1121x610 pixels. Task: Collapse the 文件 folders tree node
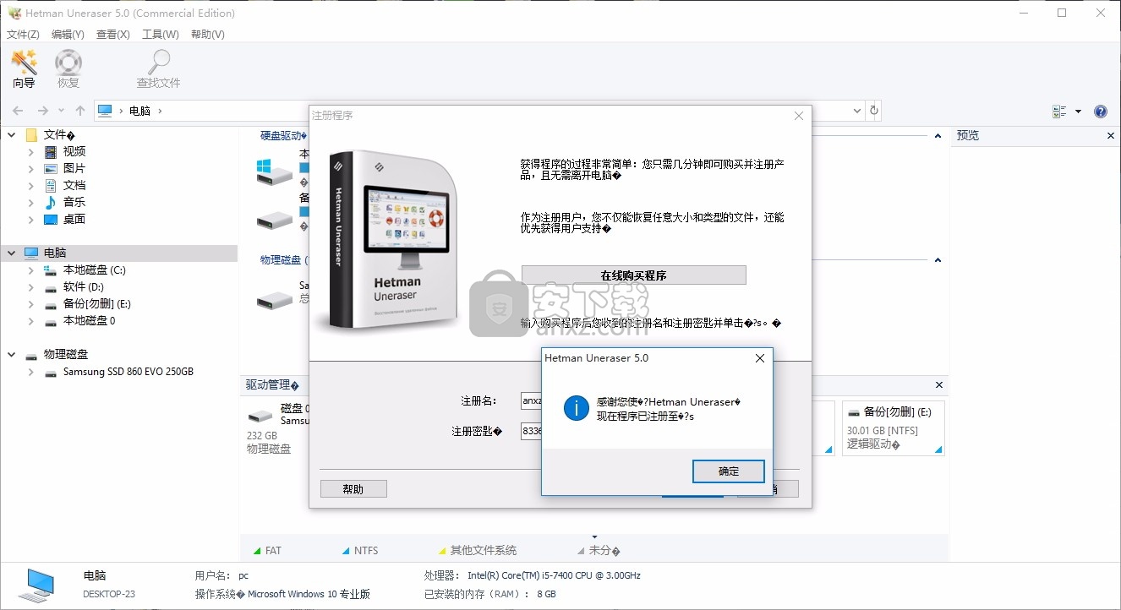12,135
